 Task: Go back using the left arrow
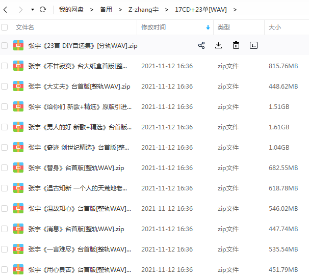[x=7, y=10]
